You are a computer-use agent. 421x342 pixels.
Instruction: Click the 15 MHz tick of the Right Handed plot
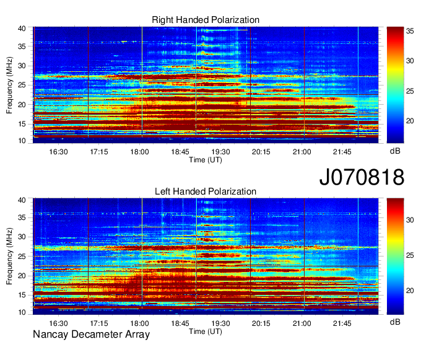(x=22, y=124)
